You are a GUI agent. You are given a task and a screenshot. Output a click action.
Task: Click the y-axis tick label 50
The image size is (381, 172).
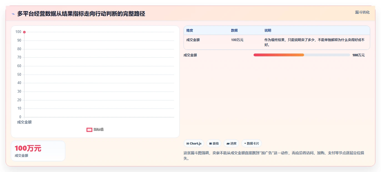pyautogui.click(x=19, y=75)
